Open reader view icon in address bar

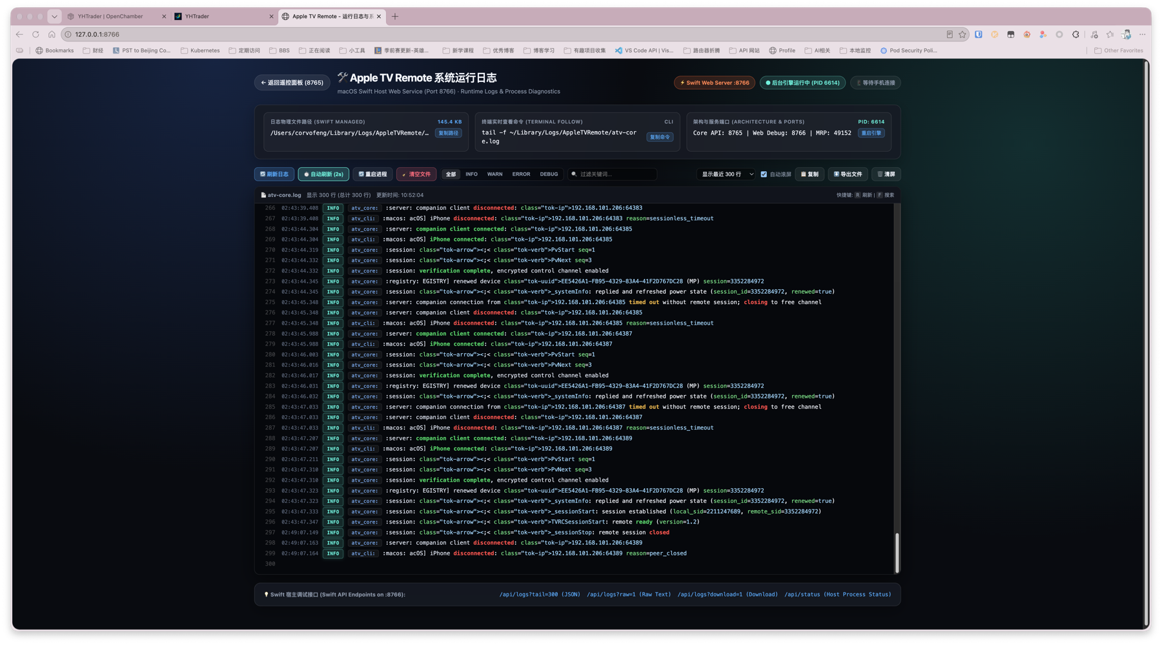pyautogui.click(x=950, y=34)
